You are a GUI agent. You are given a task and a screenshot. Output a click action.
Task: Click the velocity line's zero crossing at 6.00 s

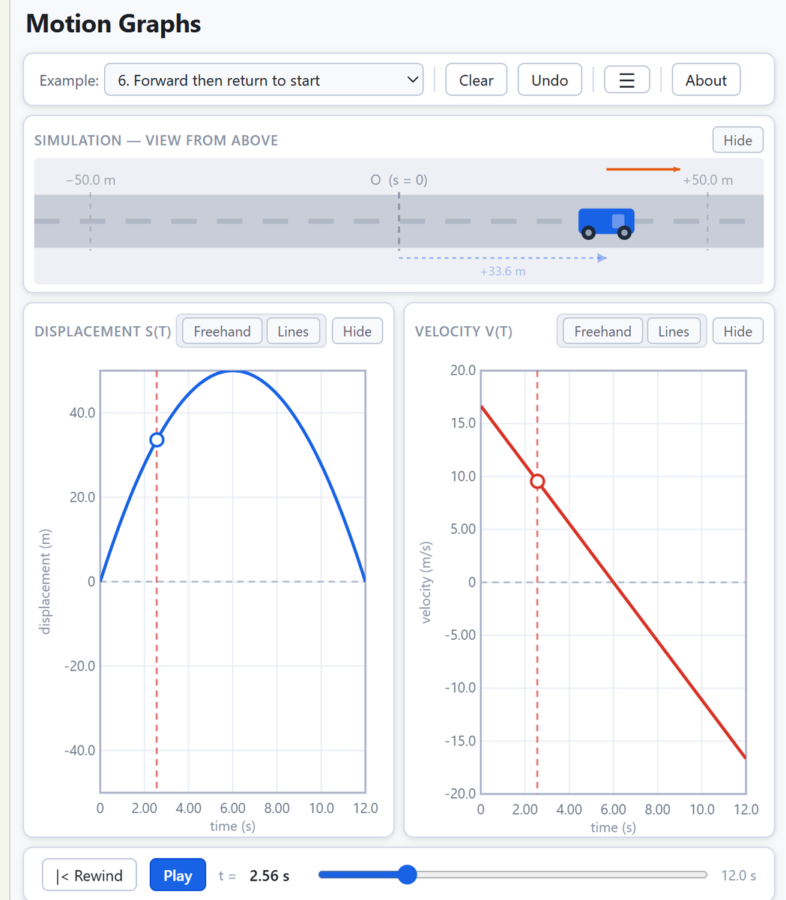coord(613,582)
